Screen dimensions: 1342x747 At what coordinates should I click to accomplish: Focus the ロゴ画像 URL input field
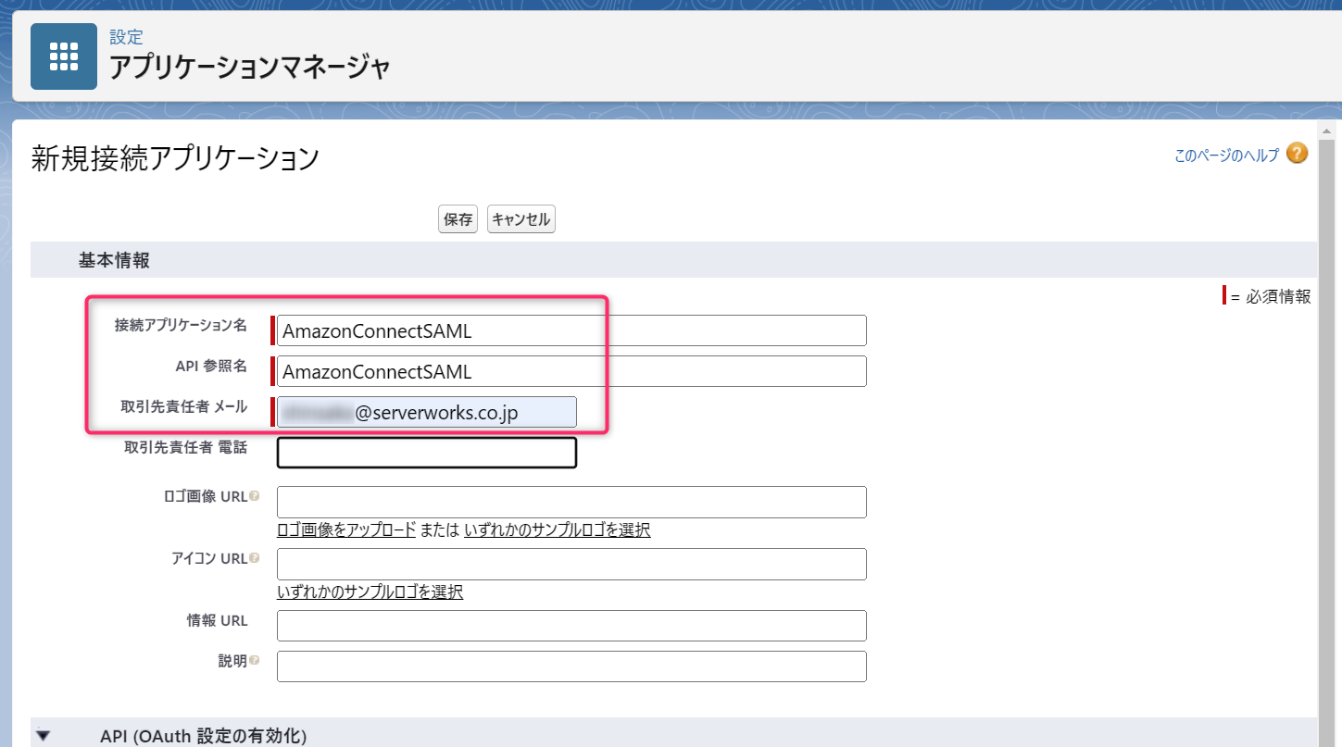pos(571,502)
